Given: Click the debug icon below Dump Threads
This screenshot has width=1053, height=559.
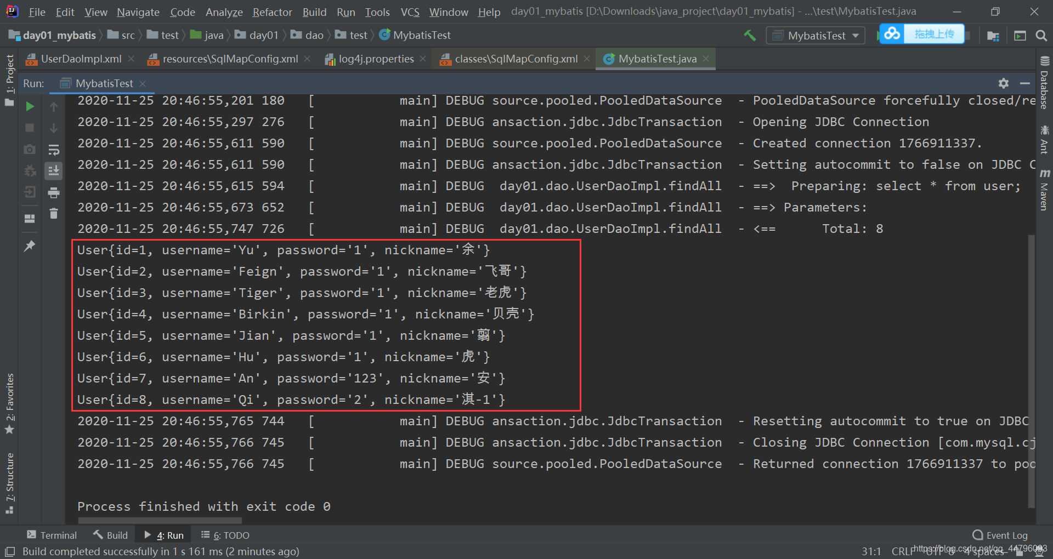Looking at the screenshot, I should pos(30,170).
